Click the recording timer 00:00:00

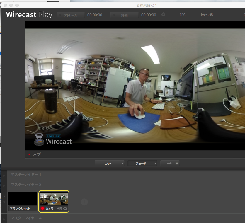point(149,15)
